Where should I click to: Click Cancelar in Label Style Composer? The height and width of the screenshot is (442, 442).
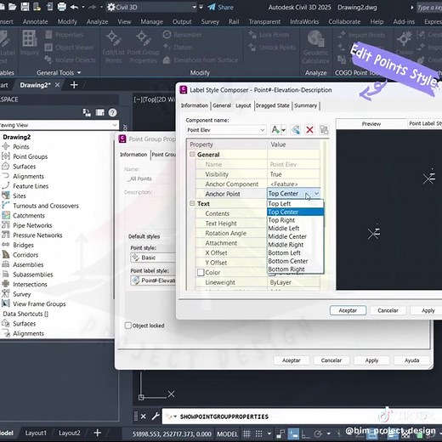click(x=388, y=310)
